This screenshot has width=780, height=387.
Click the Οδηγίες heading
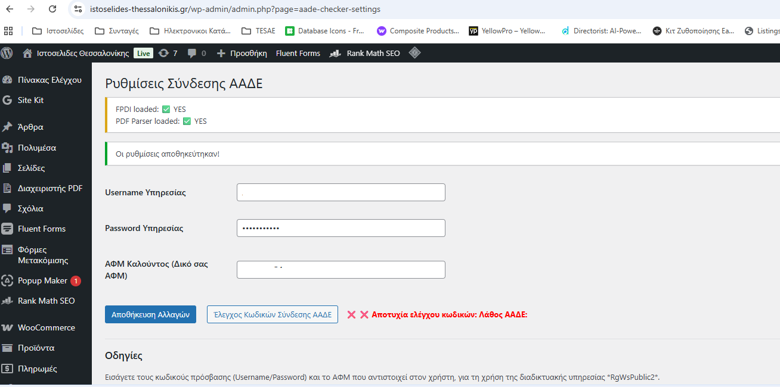123,356
